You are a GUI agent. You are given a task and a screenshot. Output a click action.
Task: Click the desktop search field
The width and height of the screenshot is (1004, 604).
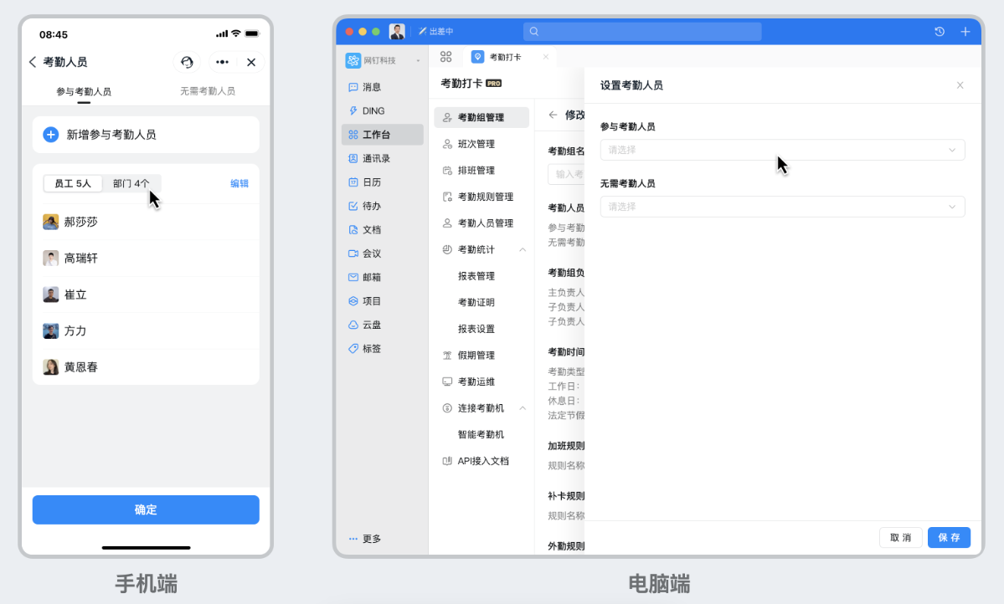[x=642, y=31]
